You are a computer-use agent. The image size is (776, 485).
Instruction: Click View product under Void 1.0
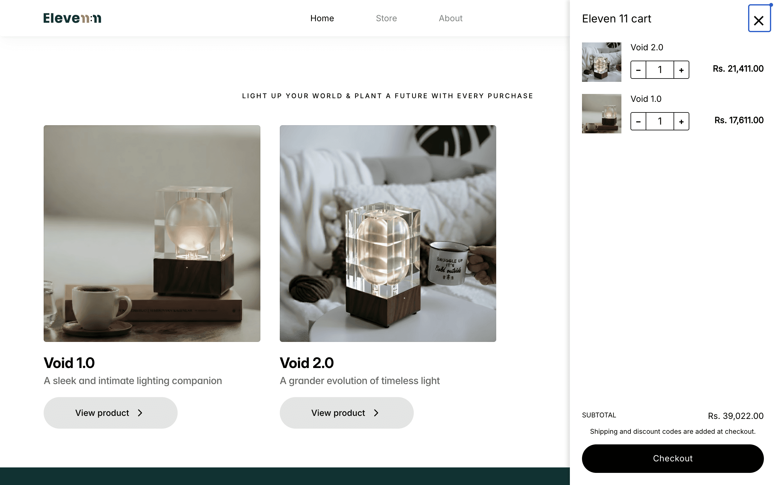point(111,413)
